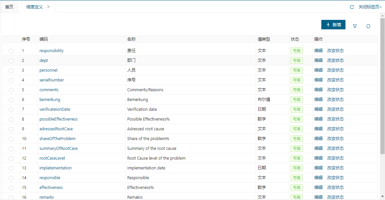Click the 编码 column header
Screen dimensions: 385x200
(x=44, y=39)
